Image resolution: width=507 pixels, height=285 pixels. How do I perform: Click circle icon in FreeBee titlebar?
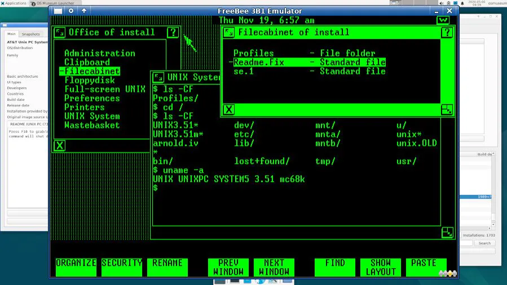coord(71,11)
